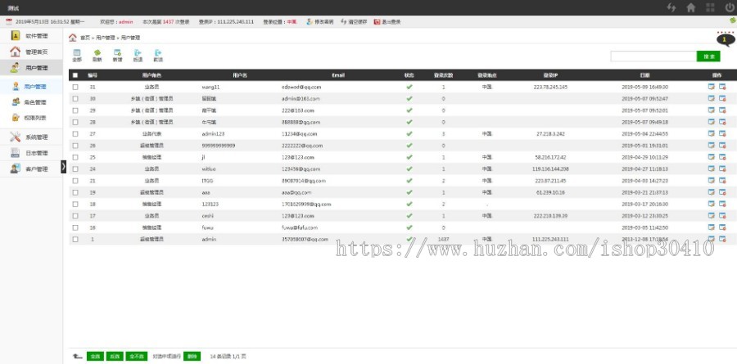737x364 pixels.
Task: Go to 管理首页 sidebar entry
Action: pyautogui.click(x=31, y=52)
